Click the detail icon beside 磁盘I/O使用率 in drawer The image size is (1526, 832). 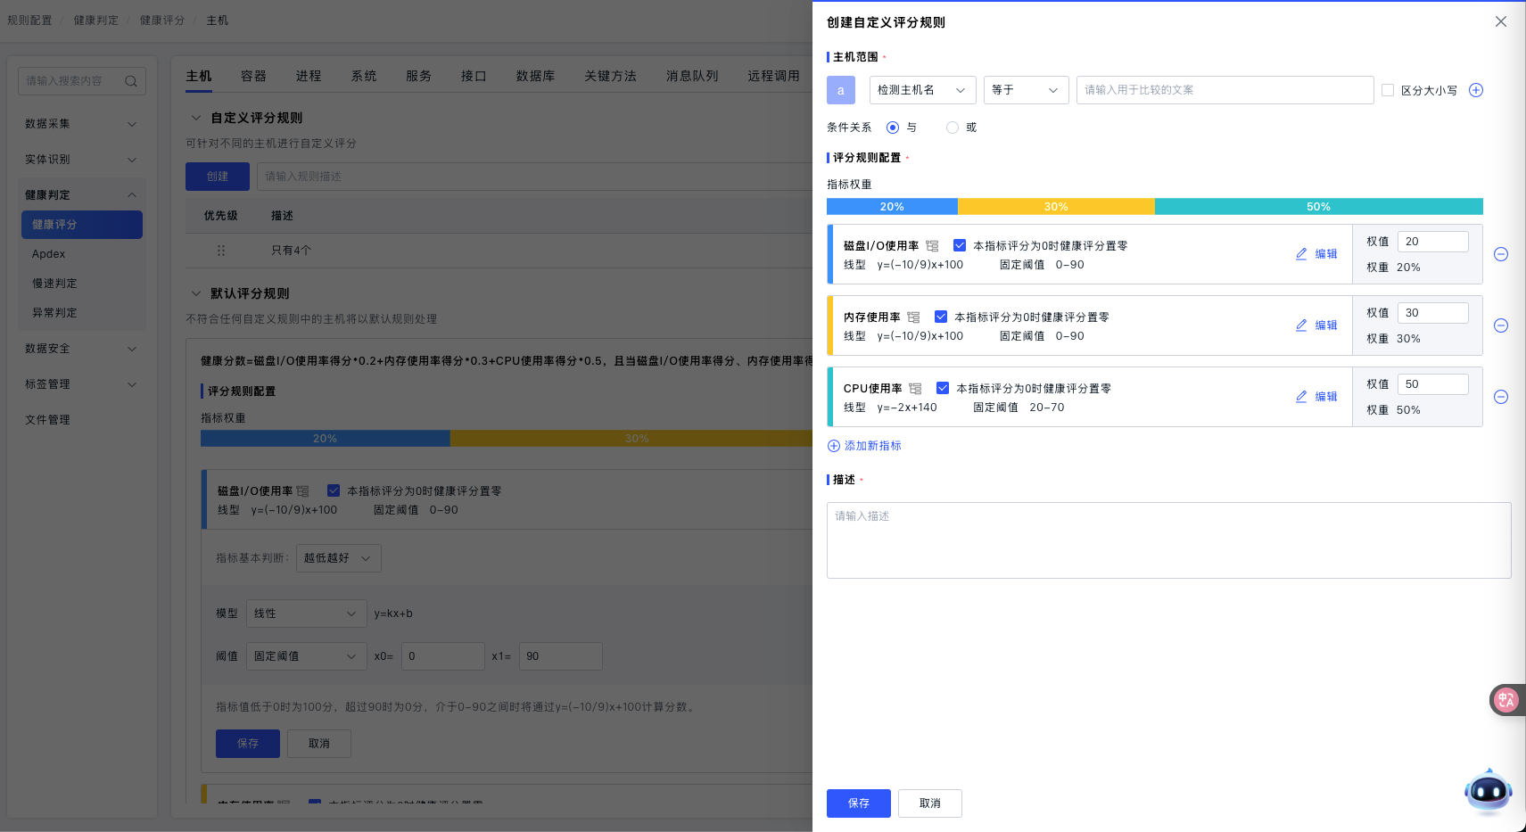932,246
